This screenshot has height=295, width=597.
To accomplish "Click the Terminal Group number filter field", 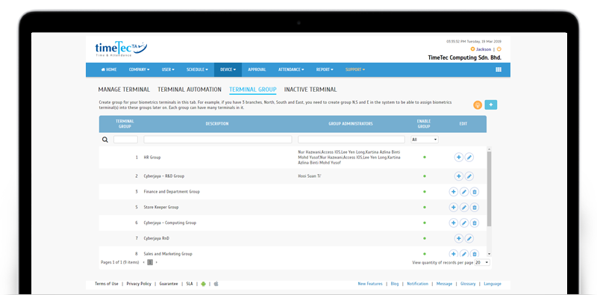I will click(125, 140).
